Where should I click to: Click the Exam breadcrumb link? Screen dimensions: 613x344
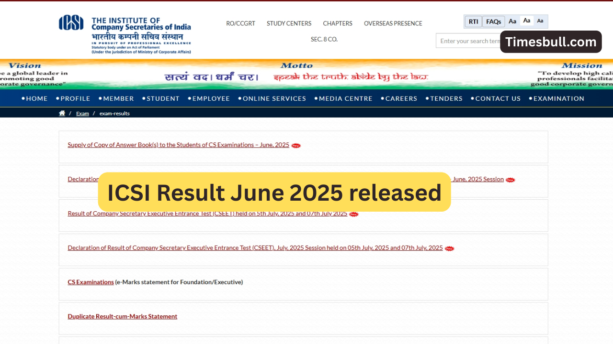coord(82,114)
